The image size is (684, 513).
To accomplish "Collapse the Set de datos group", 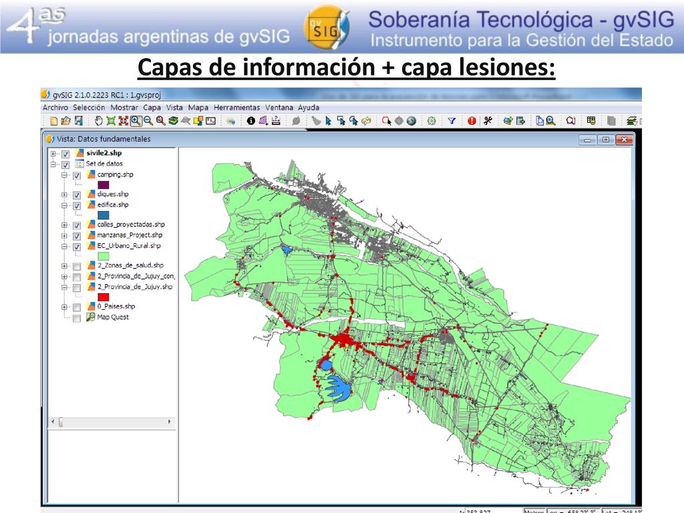I will tap(53, 164).
